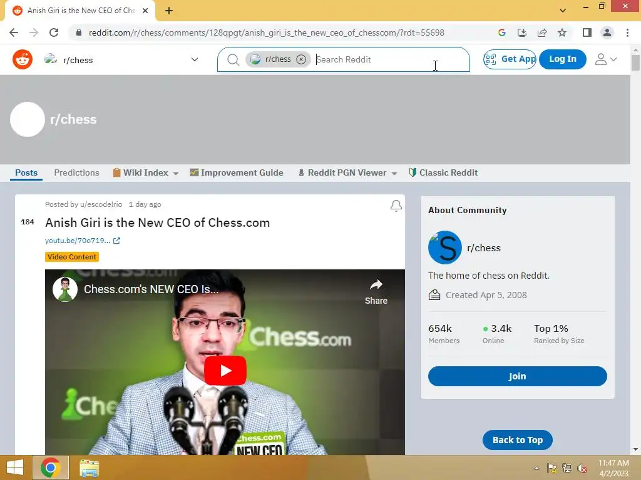Reload the page

(x=54, y=32)
